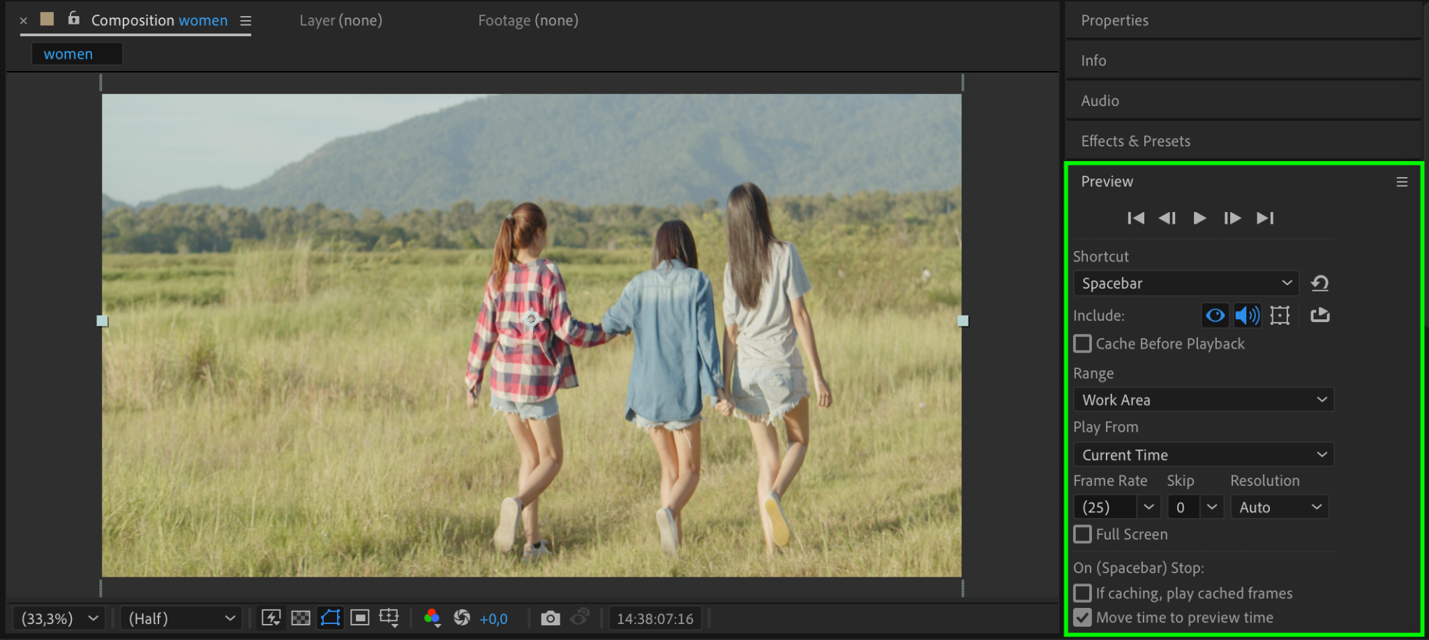The image size is (1429, 640).
Task: Toggle transparency grid icon
Action: pyautogui.click(x=301, y=618)
